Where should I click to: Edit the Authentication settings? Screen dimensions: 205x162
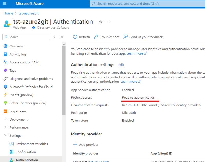tap(121, 65)
